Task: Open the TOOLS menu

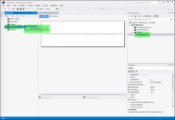Action: pyautogui.click(x=45, y=5)
